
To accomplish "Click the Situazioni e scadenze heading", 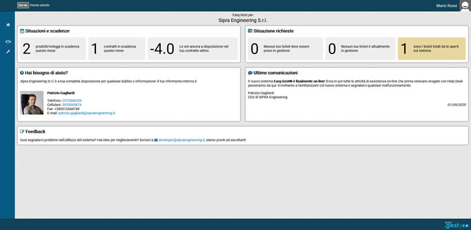I will (48, 31).
